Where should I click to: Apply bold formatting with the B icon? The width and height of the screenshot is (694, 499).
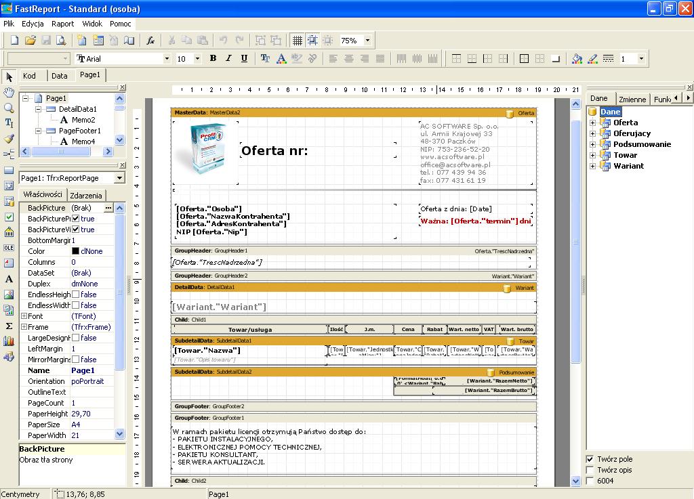point(213,59)
